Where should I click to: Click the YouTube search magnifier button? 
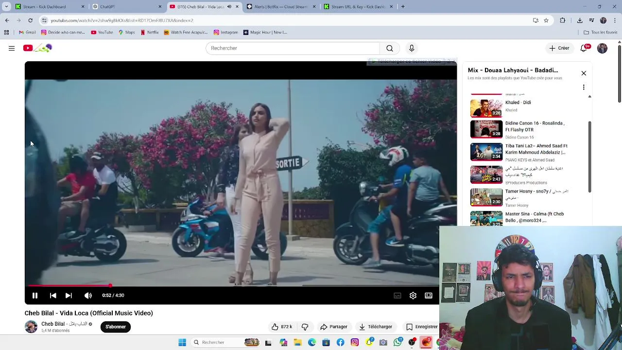(x=390, y=48)
